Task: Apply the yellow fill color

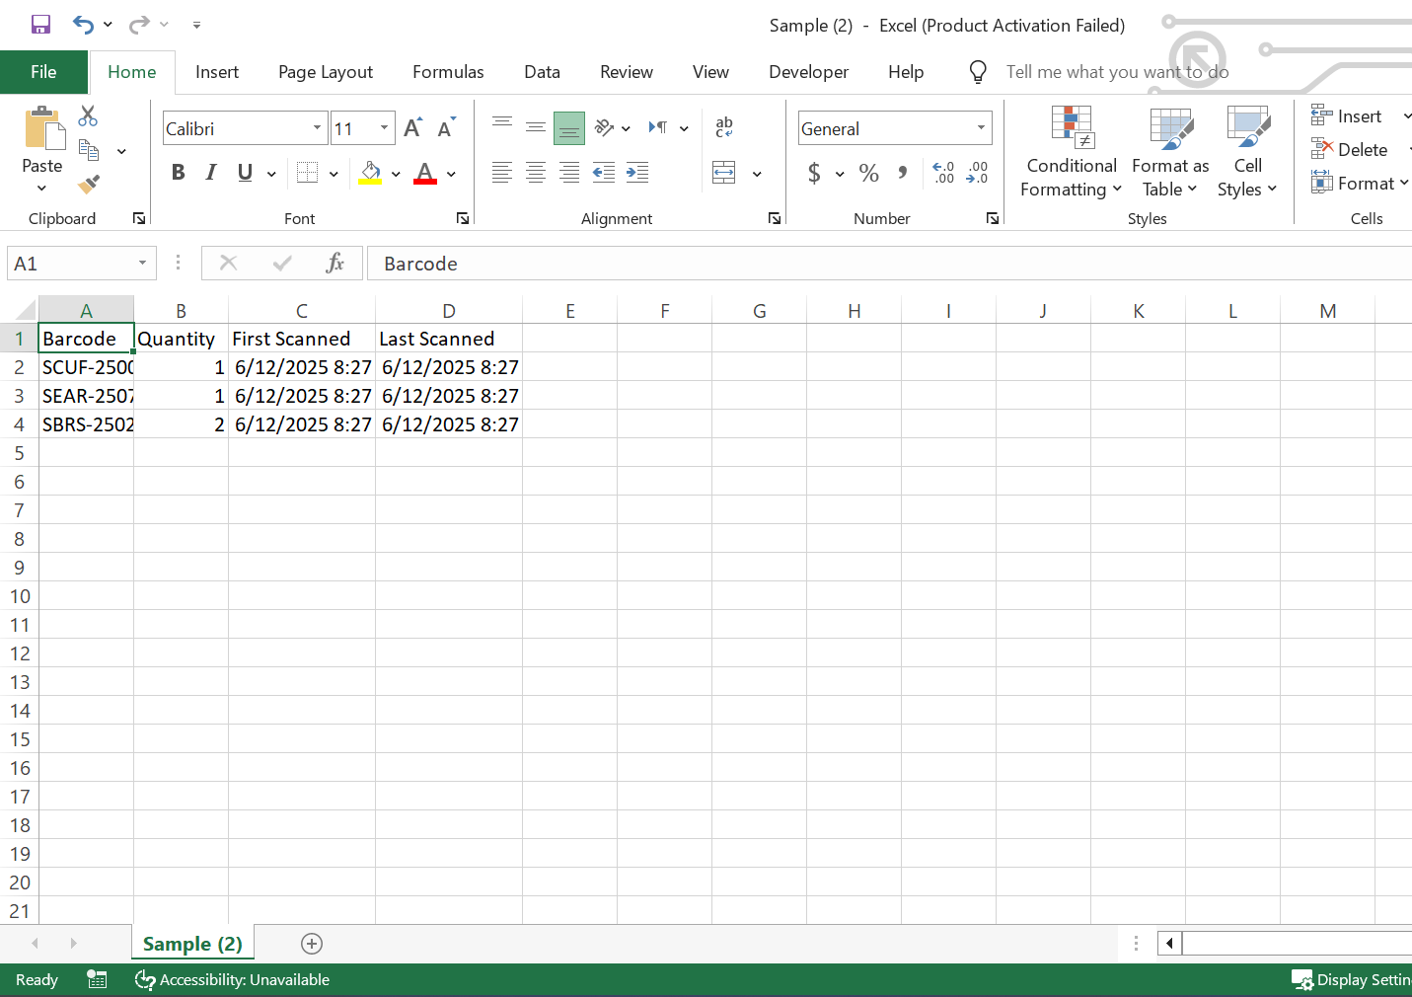Action: [371, 174]
